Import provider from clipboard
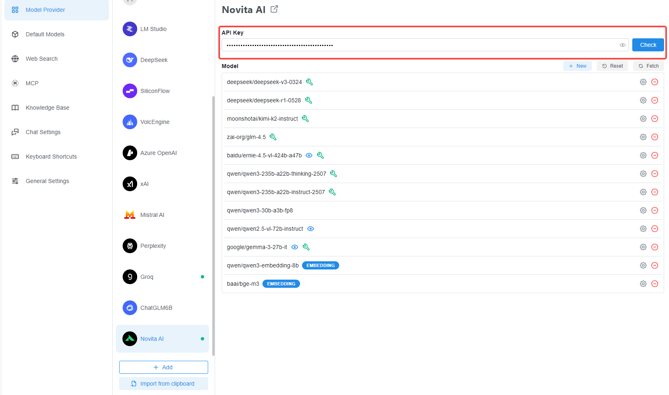669x395 pixels. click(x=164, y=384)
